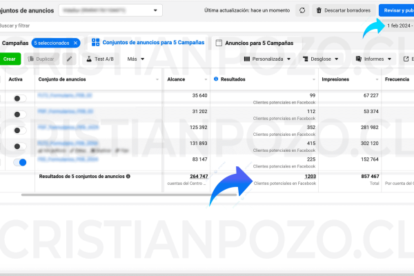Select Conjuntos de anuncios para 5 Campañas tab

coord(148,42)
